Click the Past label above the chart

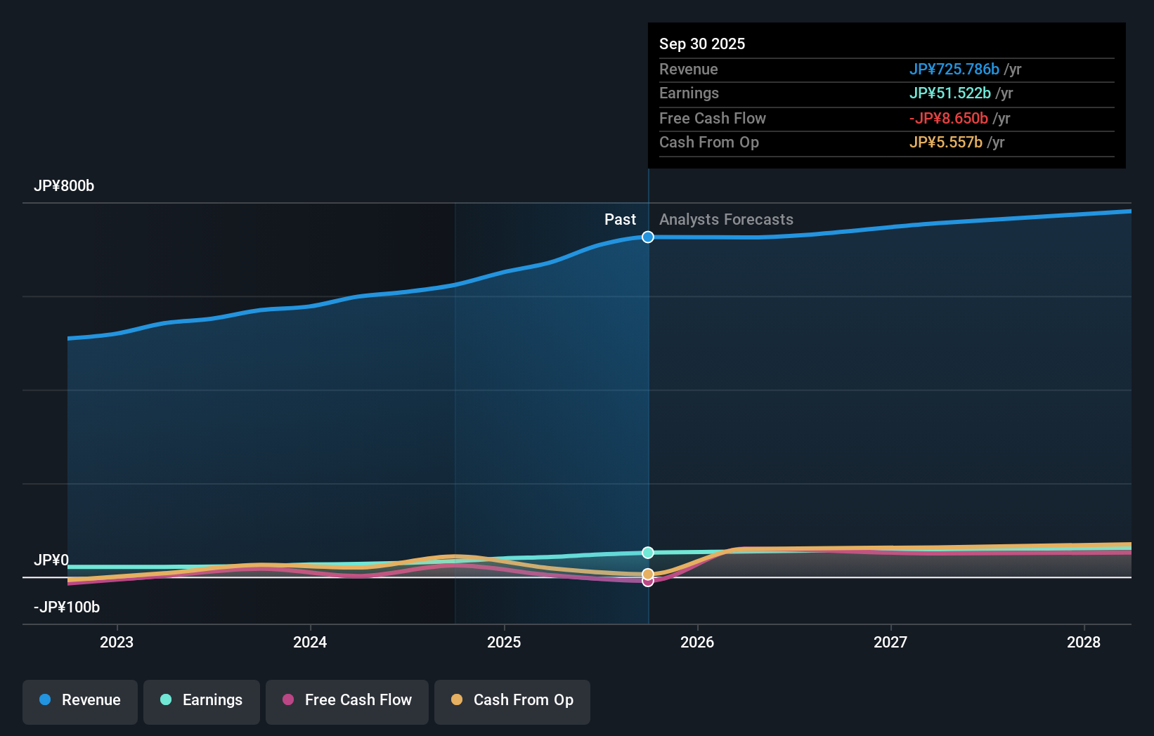620,219
